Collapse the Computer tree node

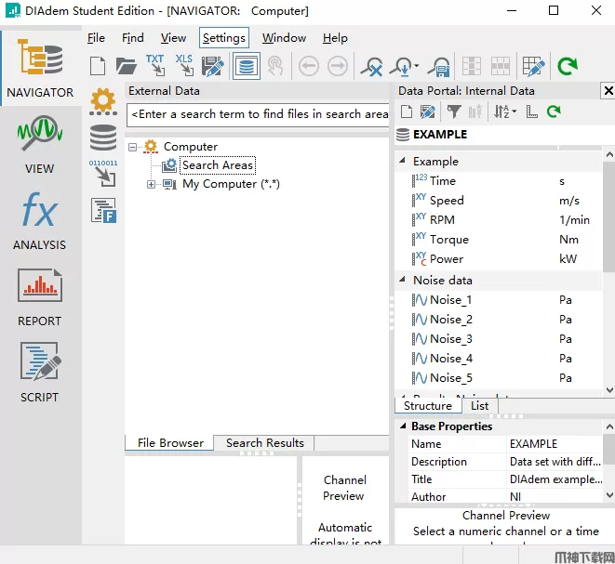[133, 147]
